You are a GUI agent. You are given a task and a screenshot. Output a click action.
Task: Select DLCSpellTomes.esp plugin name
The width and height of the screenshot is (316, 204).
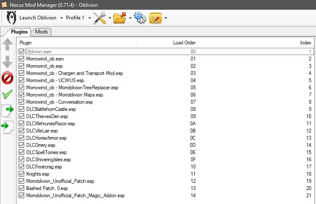46,152
